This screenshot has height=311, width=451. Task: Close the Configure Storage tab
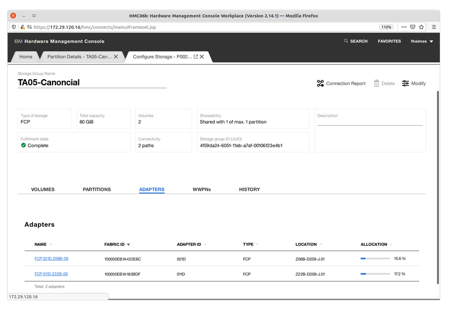202,57
